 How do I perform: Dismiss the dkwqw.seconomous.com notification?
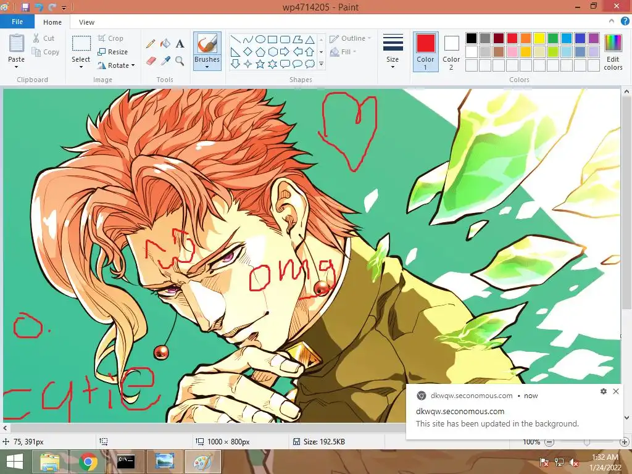coord(616,391)
